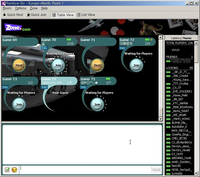200x177 pixels.
Task: Focus the chat message input field
Action: click(85, 170)
